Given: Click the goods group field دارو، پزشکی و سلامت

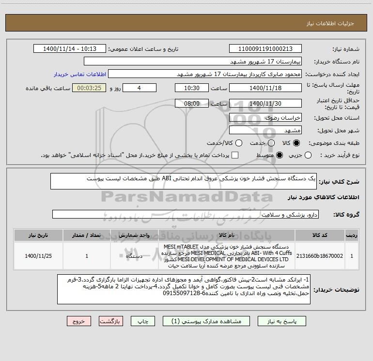Looking at the screenshot, I should pyautogui.click(x=186, y=214).
